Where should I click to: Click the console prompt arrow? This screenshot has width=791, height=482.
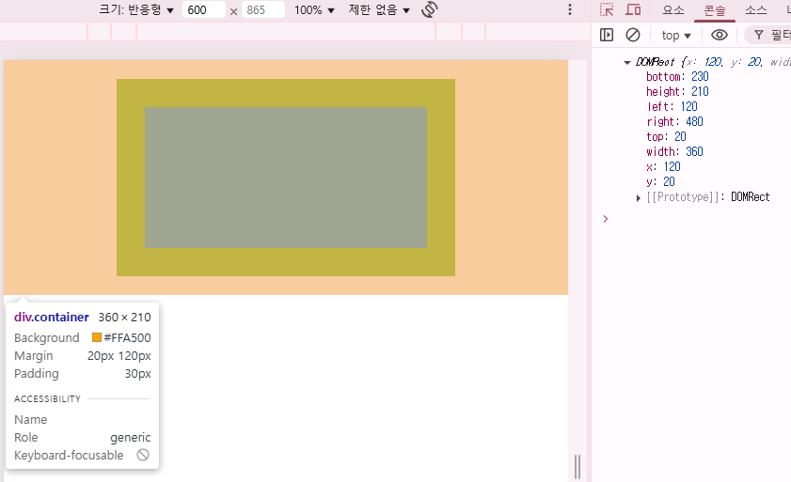click(606, 219)
